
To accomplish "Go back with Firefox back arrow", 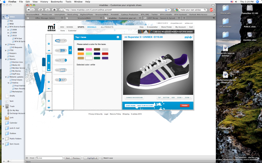I will click(x=28, y=10).
